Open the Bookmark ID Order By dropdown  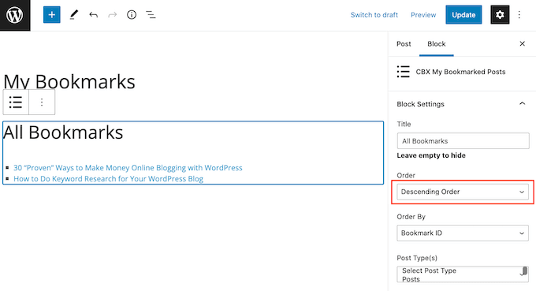pyautogui.click(x=463, y=233)
